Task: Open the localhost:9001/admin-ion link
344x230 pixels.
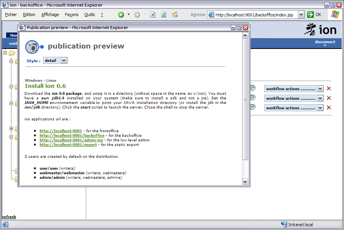Action: click(71, 140)
